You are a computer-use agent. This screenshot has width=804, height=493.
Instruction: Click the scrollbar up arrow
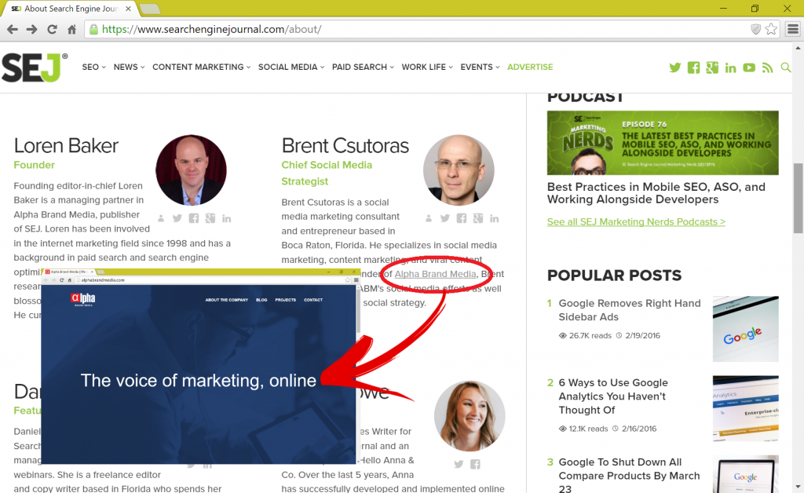pos(798,48)
